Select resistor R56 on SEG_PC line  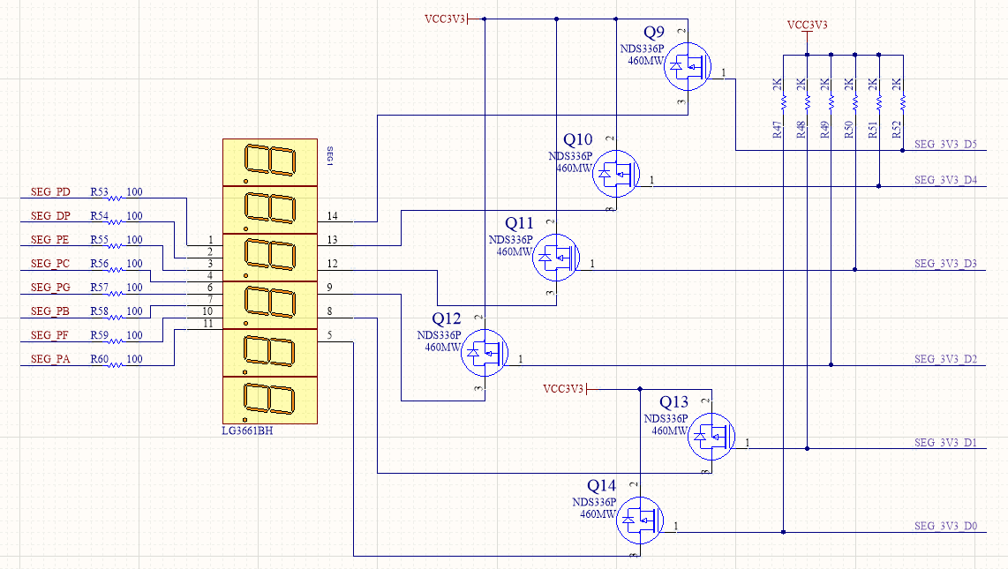[x=115, y=270]
